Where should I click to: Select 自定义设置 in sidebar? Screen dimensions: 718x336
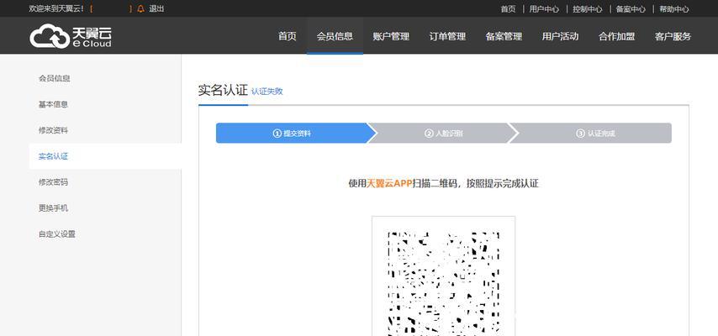(x=57, y=234)
